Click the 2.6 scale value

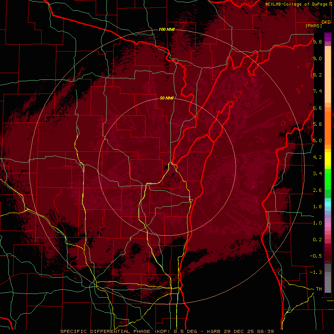317,190
